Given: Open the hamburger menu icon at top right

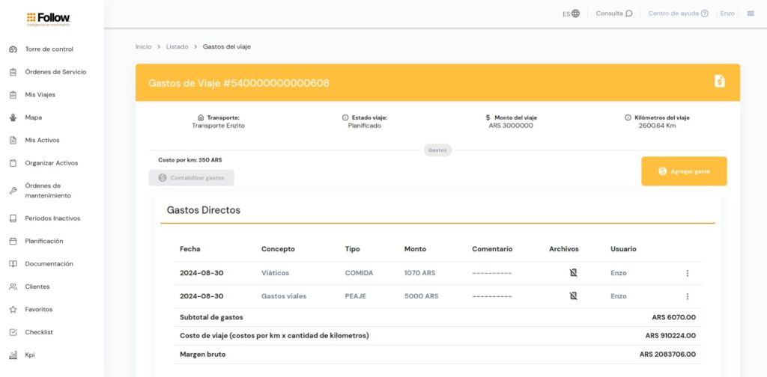Looking at the screenshot, I should click(751, 13).
